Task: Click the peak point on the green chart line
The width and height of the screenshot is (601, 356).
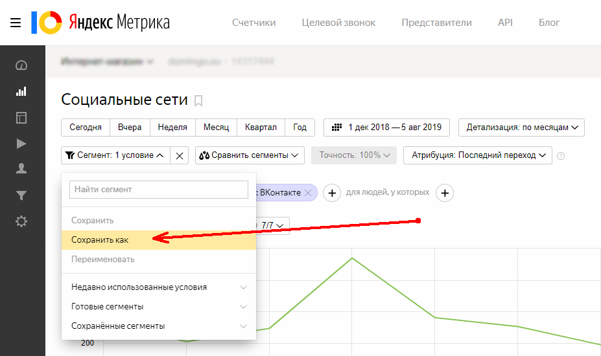Action: click(x=352, y=258)
